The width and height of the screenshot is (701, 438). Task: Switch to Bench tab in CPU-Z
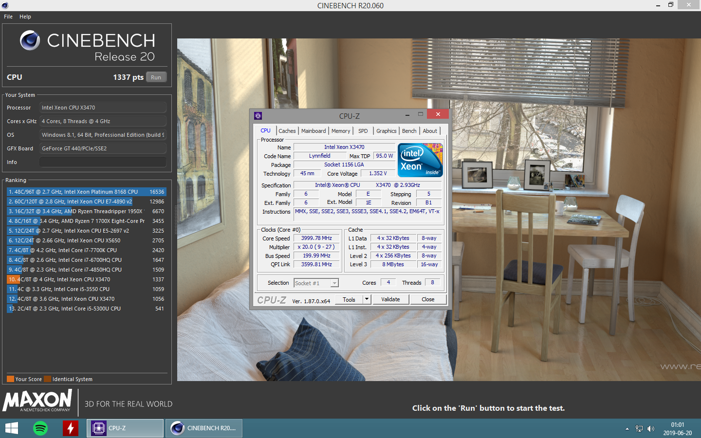(409, 131)
